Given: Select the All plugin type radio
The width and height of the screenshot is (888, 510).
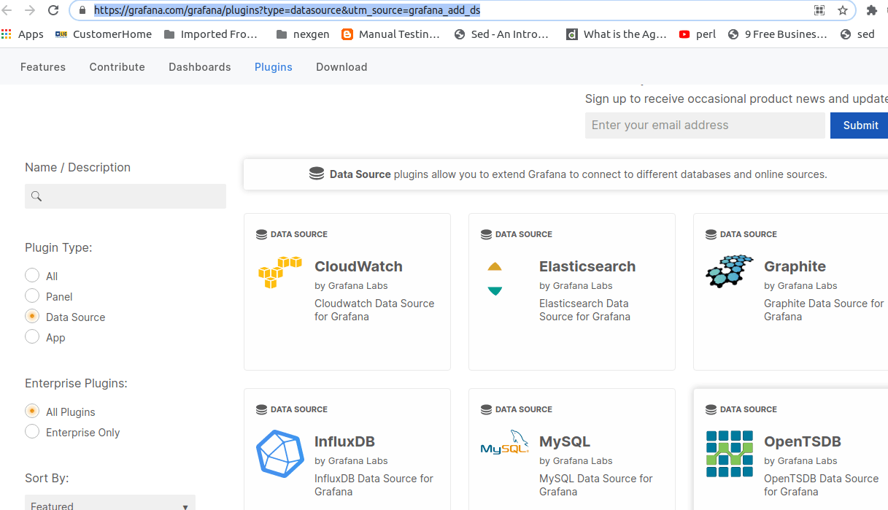Looking at the screenshot, I should click(x=32, y=275).
